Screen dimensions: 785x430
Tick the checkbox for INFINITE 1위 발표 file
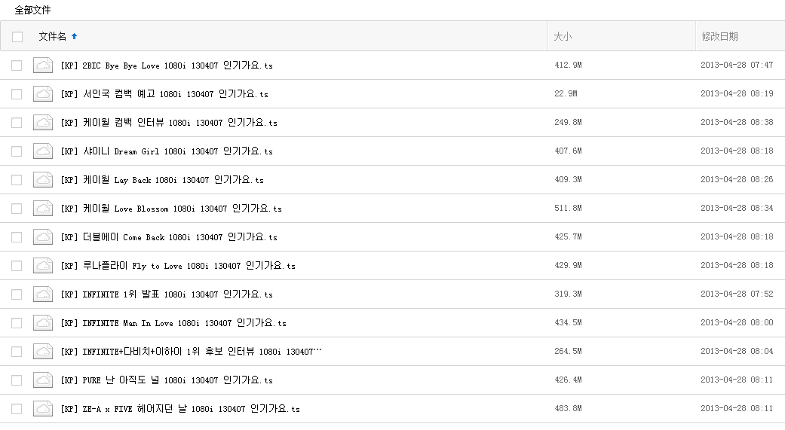[17, 294]
